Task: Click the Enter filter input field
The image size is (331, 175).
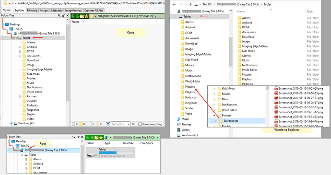Action: tap(120, 124)
